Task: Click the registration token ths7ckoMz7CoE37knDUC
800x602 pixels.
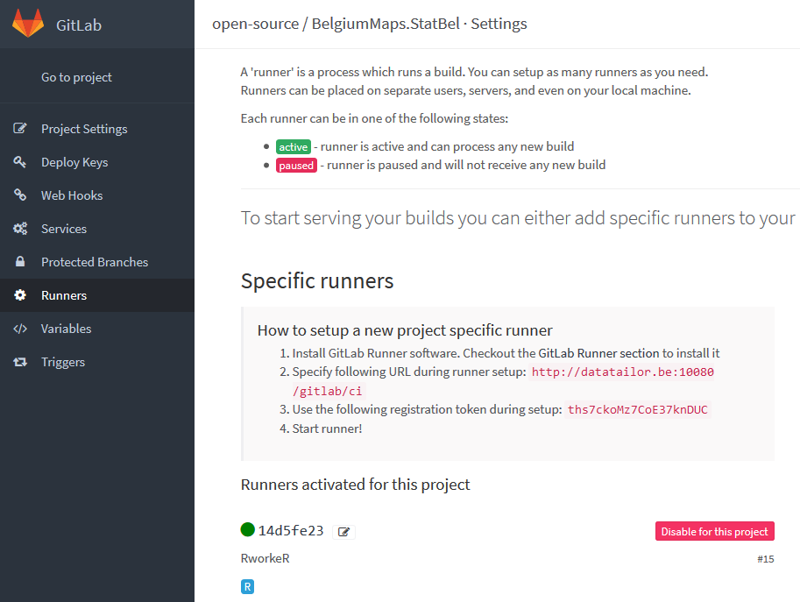Action: 637,409
